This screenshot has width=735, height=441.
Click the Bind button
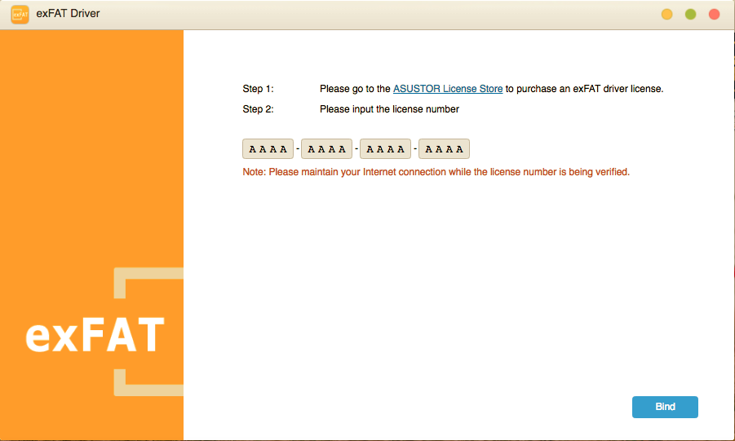665,407
